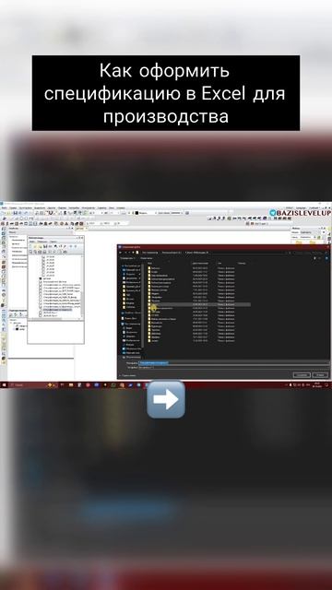Open the help icon in the save dialog
332x590 pixels.
(x=326, y=258)
